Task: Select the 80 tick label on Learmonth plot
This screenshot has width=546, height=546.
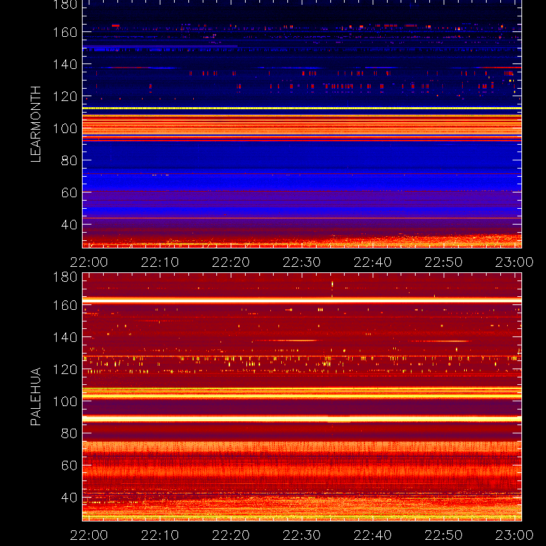Action: (x=69, y=160)
